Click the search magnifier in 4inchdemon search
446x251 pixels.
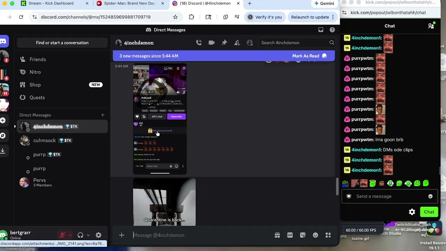pos(332,43)
